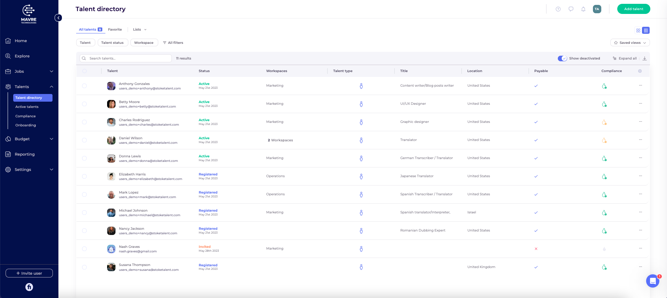This screenshot has width=667, height=298.
Task: Click the Invite user button
Action: 29,273
